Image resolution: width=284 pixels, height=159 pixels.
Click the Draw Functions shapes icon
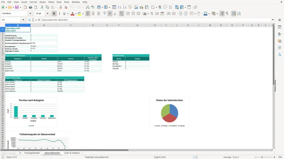pyautogui.click(x=195, y=7)
